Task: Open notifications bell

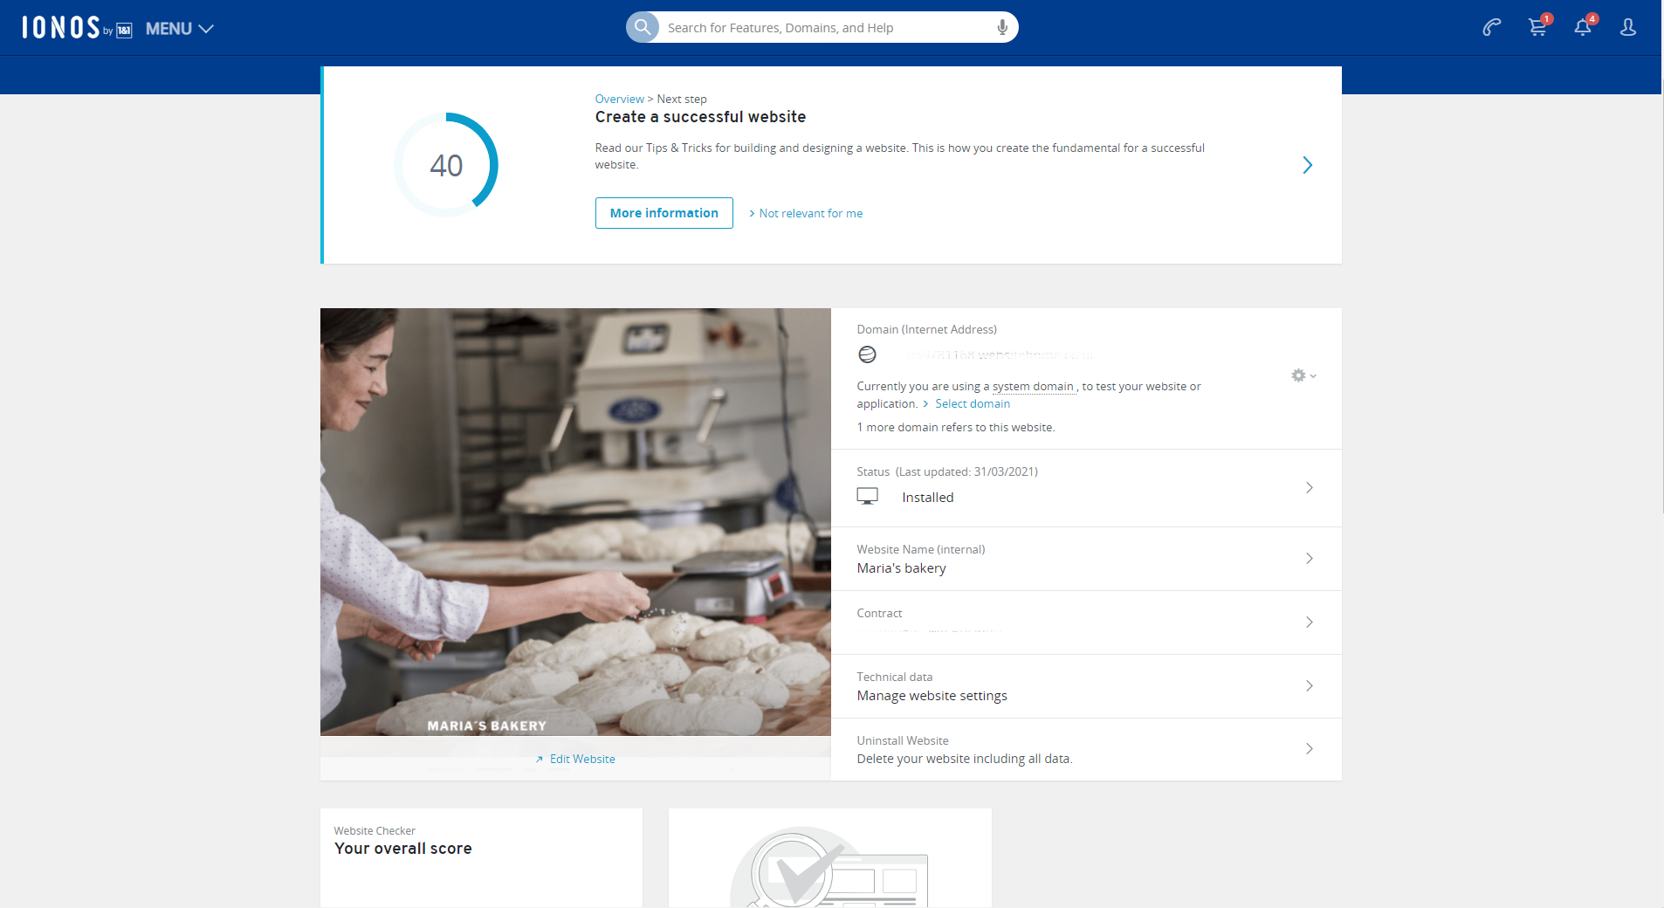Action: (x=1583, y=28)
